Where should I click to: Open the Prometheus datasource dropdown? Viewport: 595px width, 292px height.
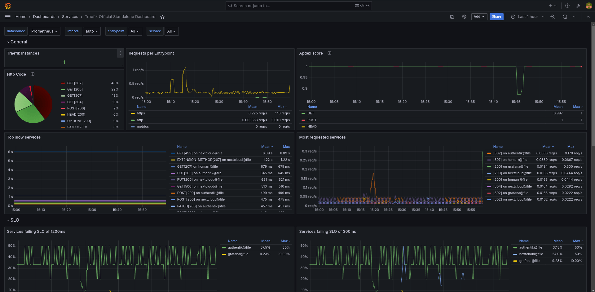pos(44,31)
